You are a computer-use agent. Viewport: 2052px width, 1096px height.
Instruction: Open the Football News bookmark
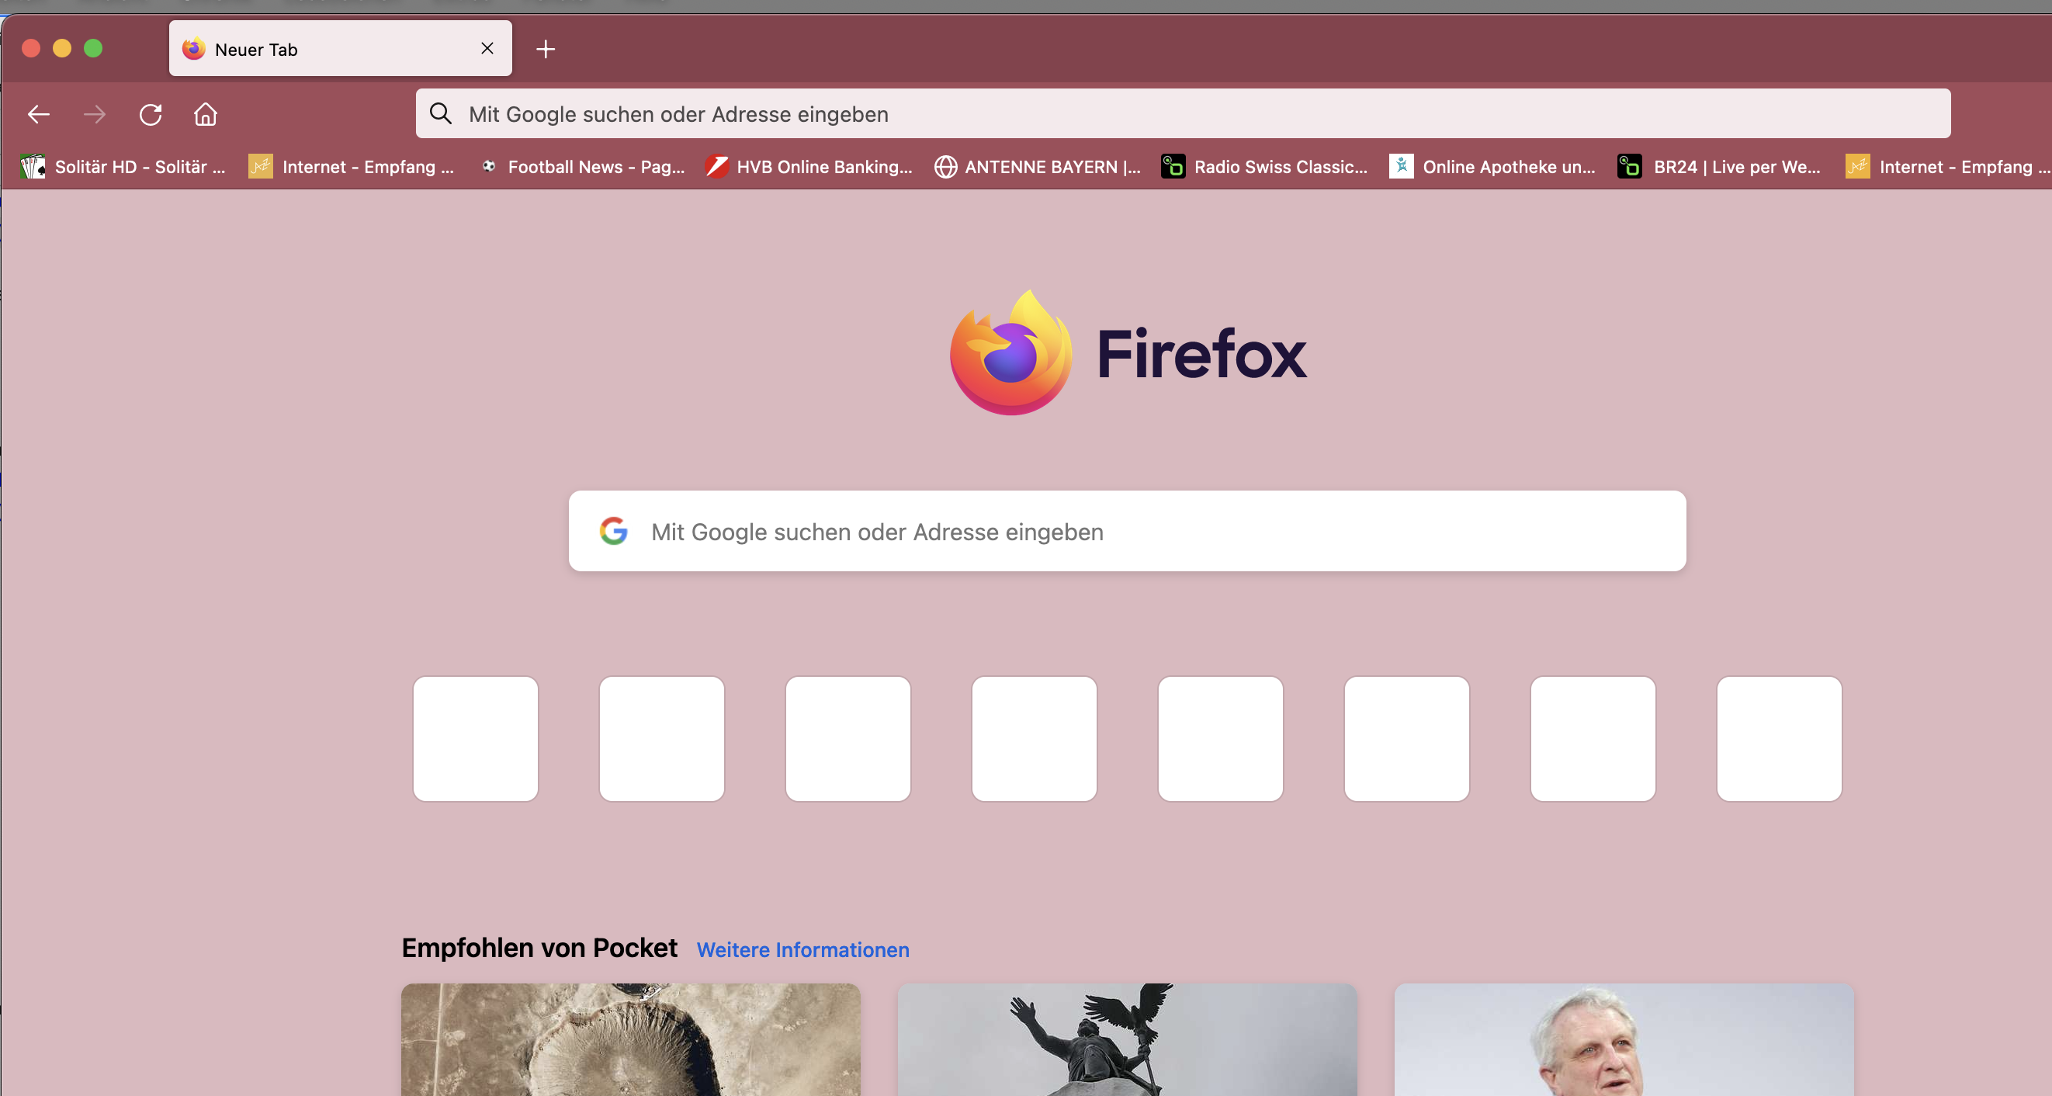(584, 167)
